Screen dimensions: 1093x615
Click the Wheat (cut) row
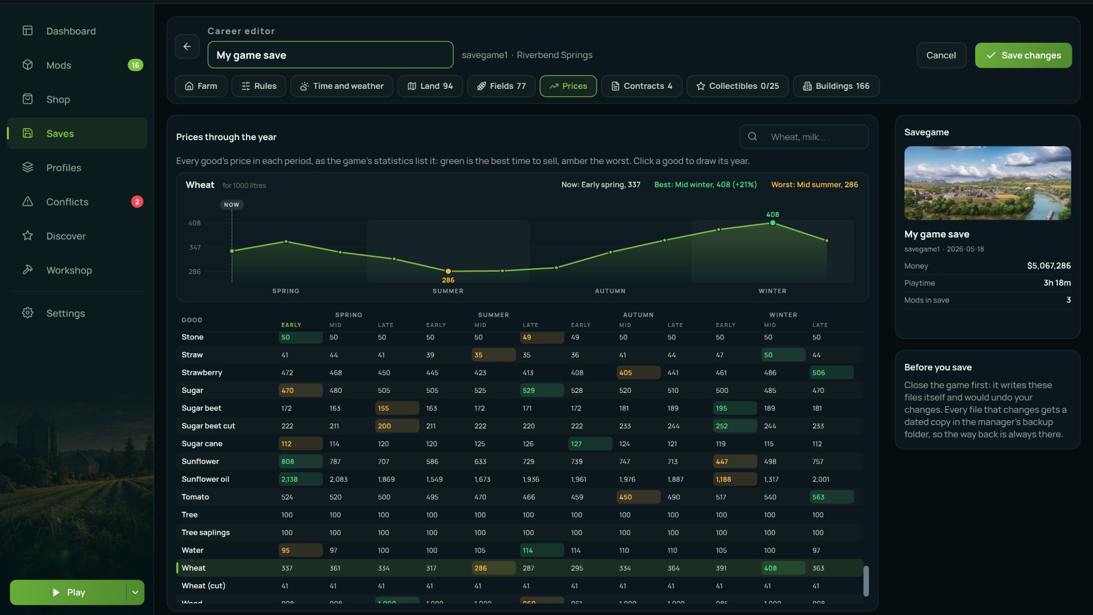coord(520,585)
